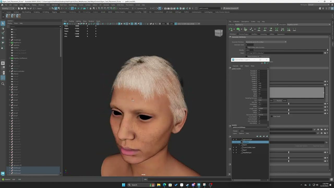Open the Anim tab in the Layer Editor
Viewport: 334px width, 188px height.
pyautogui.click(x=242, y=131)
